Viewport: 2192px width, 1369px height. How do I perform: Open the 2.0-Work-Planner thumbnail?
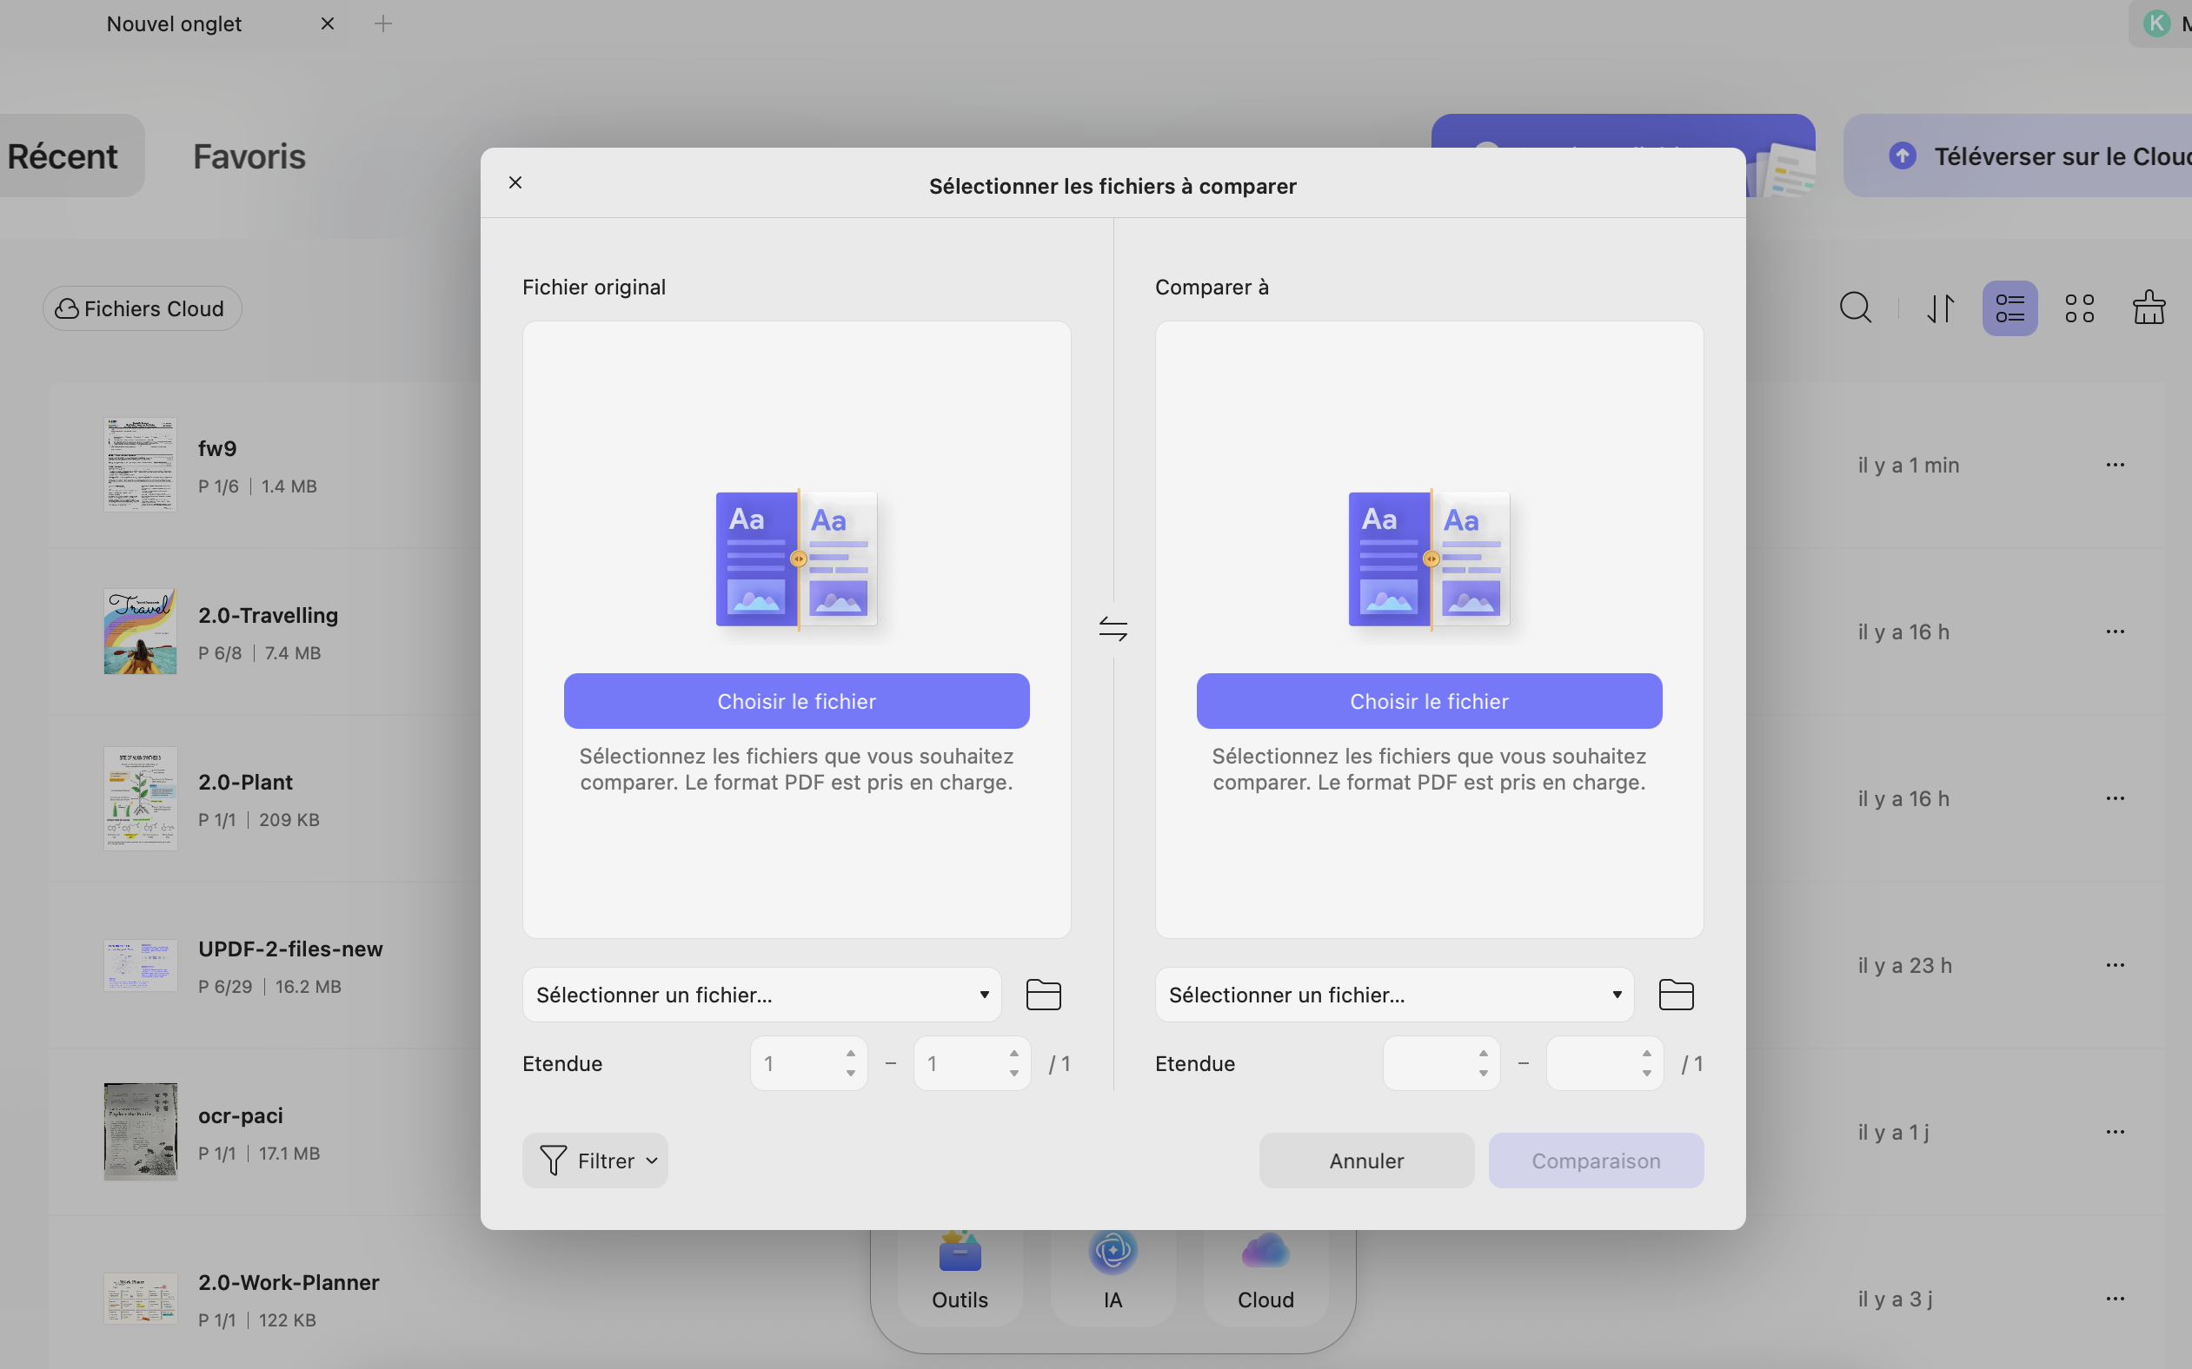tap(139, 1299)
